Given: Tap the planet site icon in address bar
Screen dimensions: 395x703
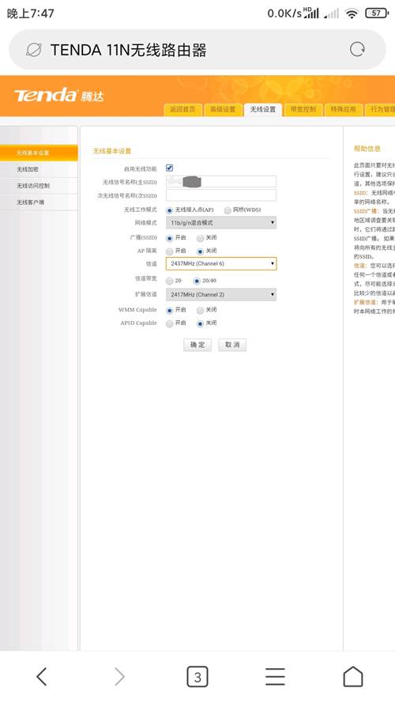Looking at the screenshot, I should point(34,50).
